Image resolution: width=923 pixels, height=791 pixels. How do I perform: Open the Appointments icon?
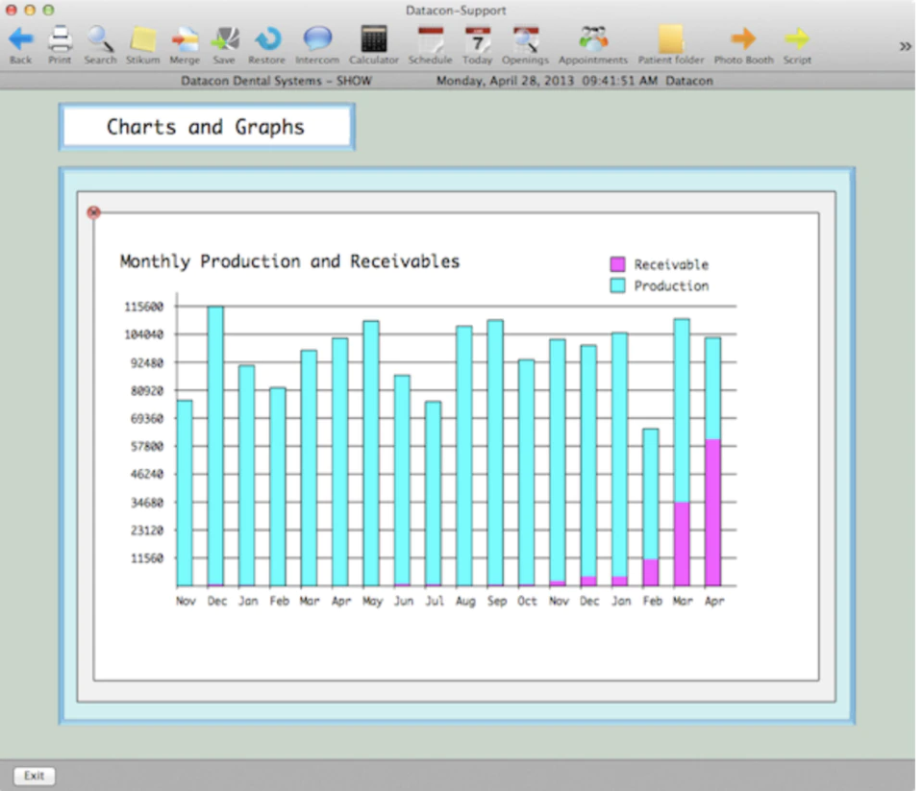click(x=593, y=38)
